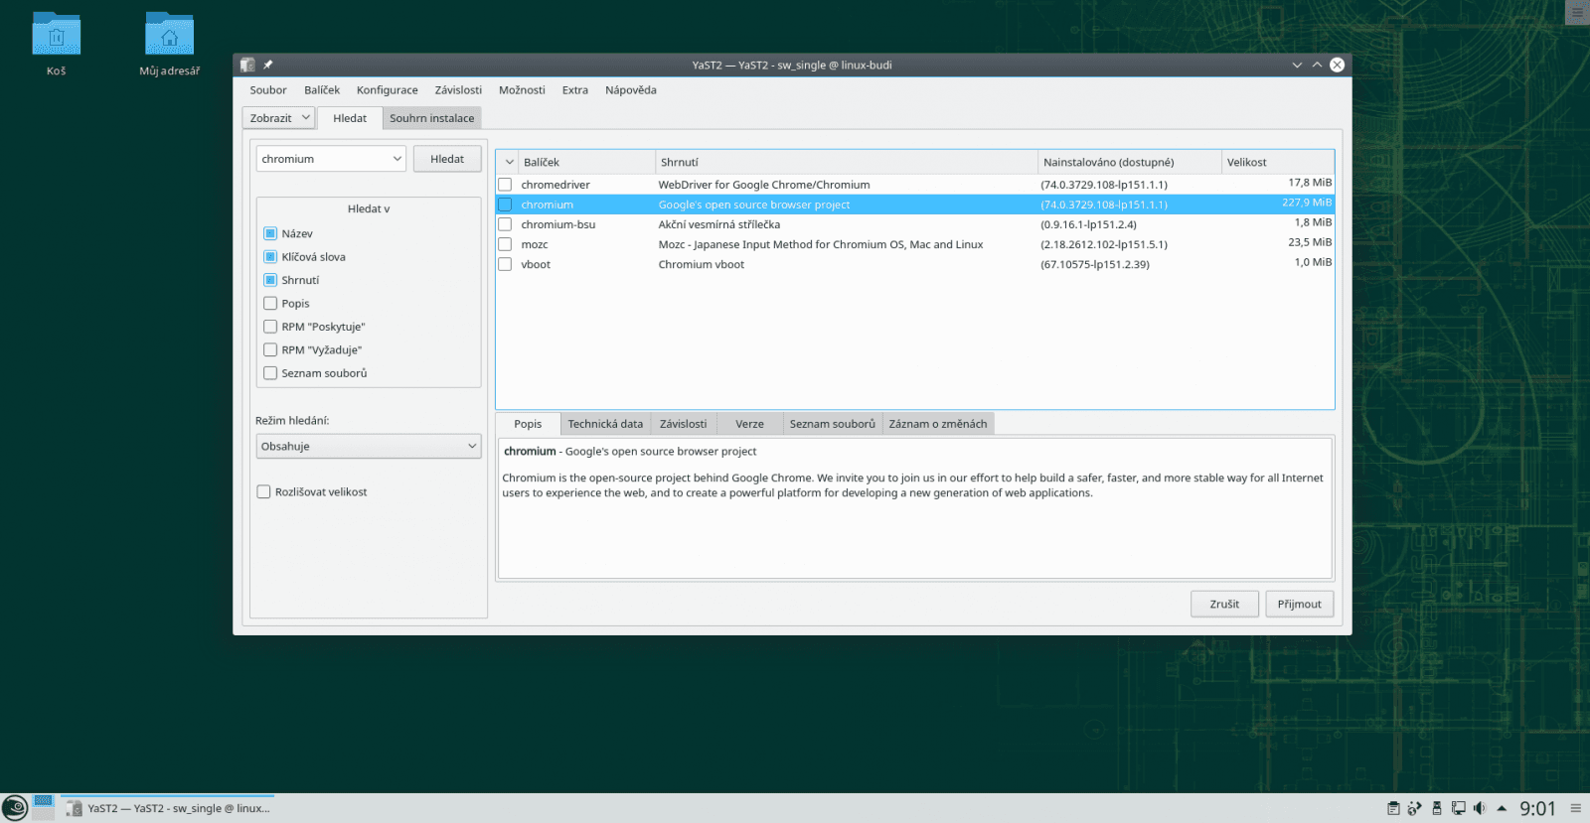Viewport: 1590px width, 823px height.
Task: Click the YaST window menu icon in title bar
Action: (247, 65)
